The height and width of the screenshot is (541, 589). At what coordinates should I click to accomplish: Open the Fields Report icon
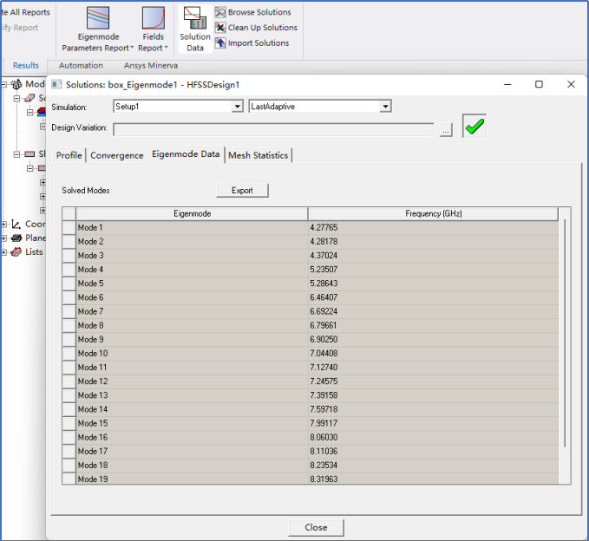point(153,18)
